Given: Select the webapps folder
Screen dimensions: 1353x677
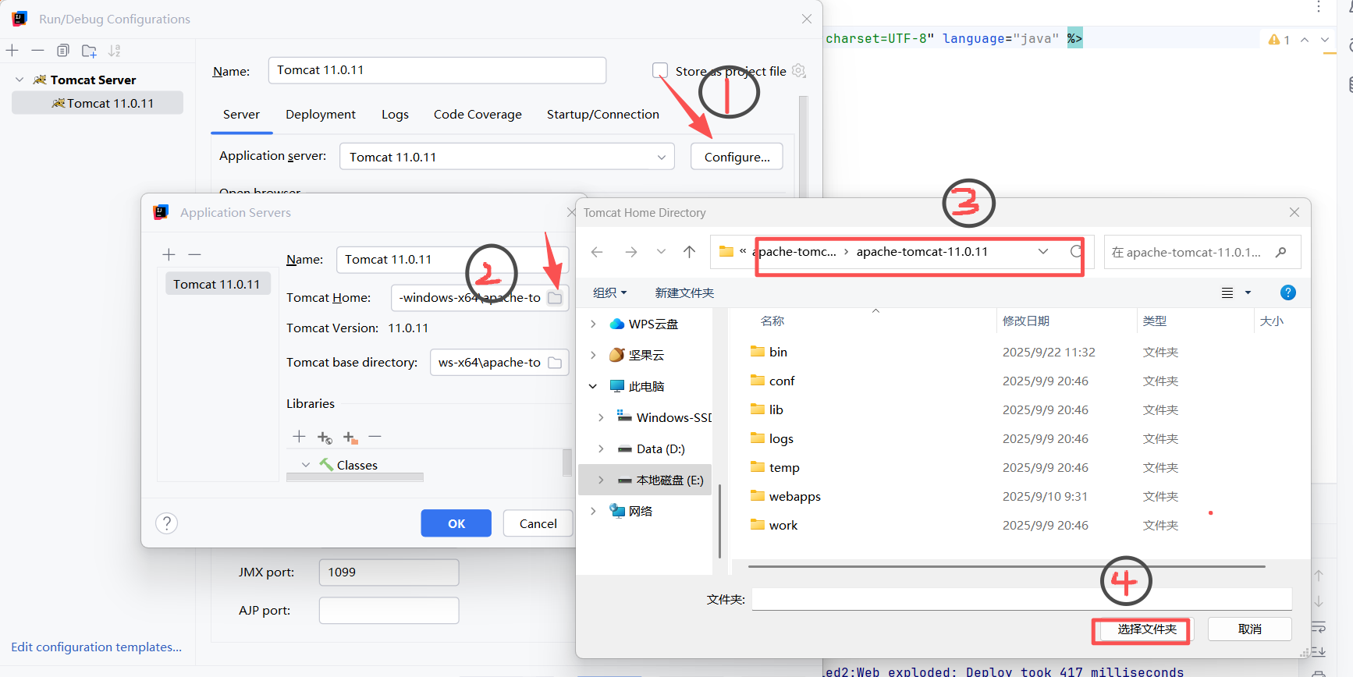Looking at the screenshot, I should coord(794,496).
